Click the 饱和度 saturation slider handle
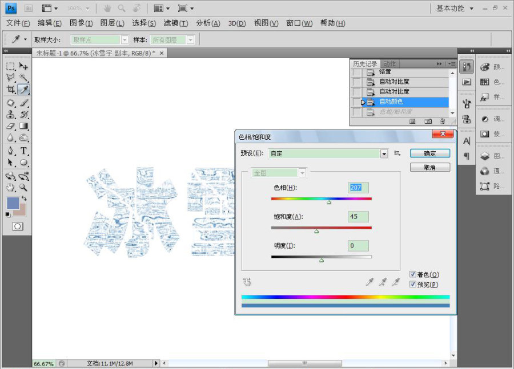Viewport: 514px width, 369px height. (x=316, y=232)
